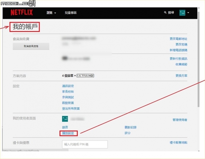Click the gift code or PIN input field
Screen dimensions: 205x159
point(85,144)
